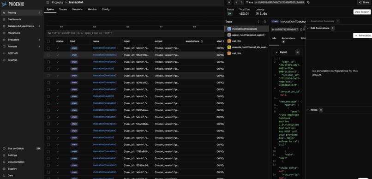Viewport: 372px width, 179px height.
Task: Switch theme with the Dark moon item
Action: point(22,175)
